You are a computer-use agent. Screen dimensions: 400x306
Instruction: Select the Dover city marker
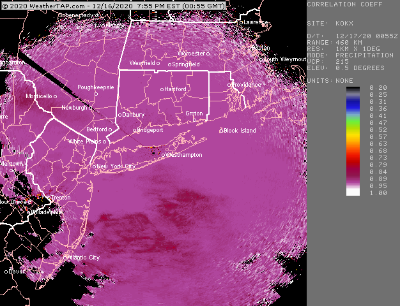pos(6,272)
